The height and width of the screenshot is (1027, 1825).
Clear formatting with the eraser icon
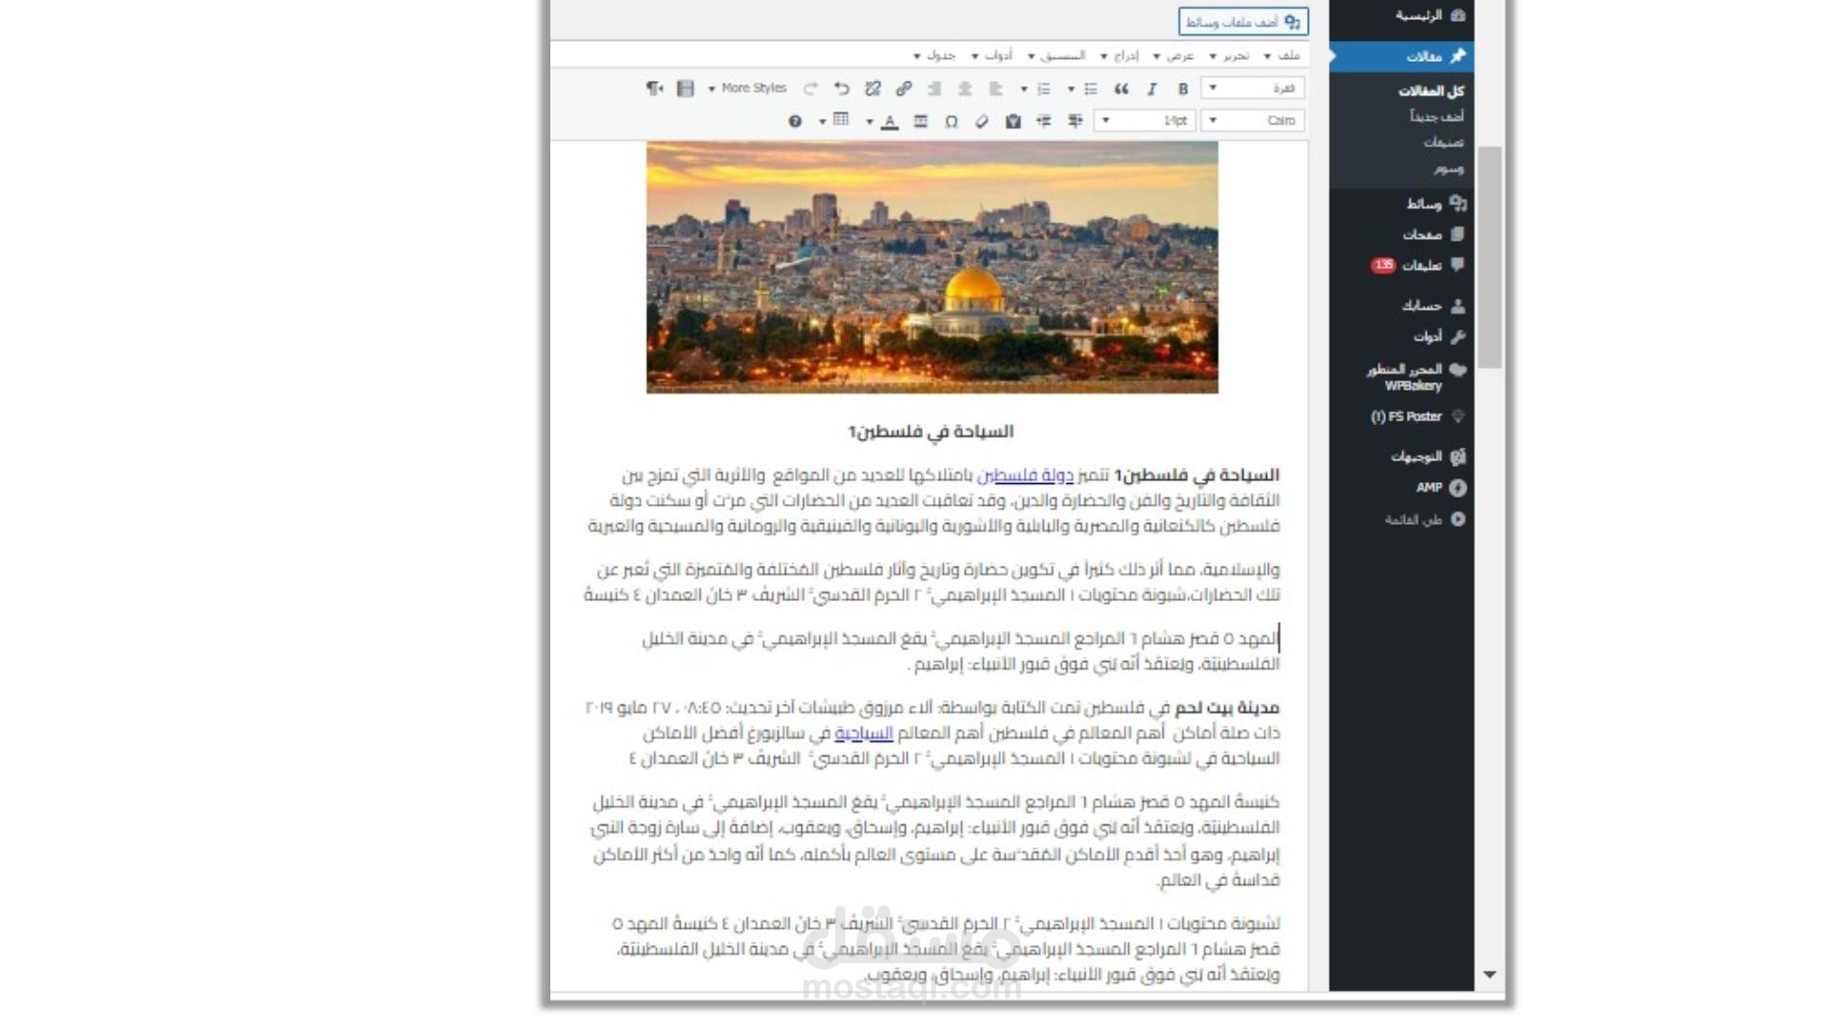982,121
